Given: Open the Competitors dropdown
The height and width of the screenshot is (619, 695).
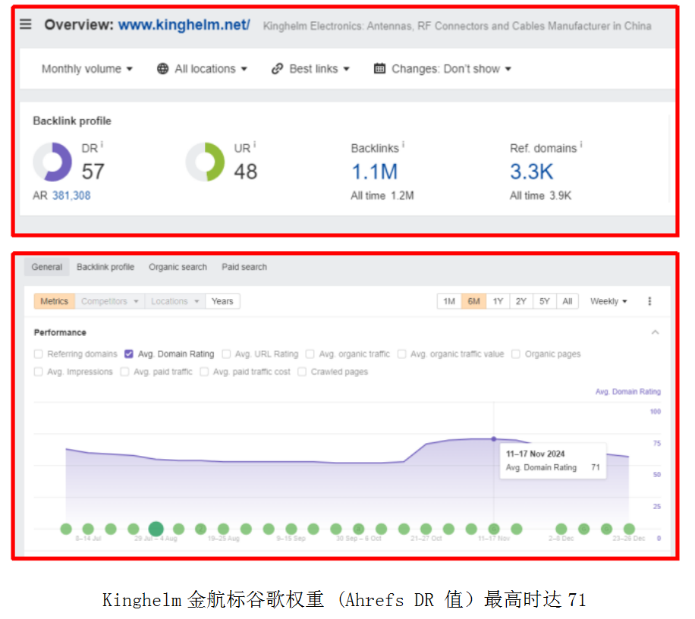Looking at the screenshot, I should tap(109, 301).
